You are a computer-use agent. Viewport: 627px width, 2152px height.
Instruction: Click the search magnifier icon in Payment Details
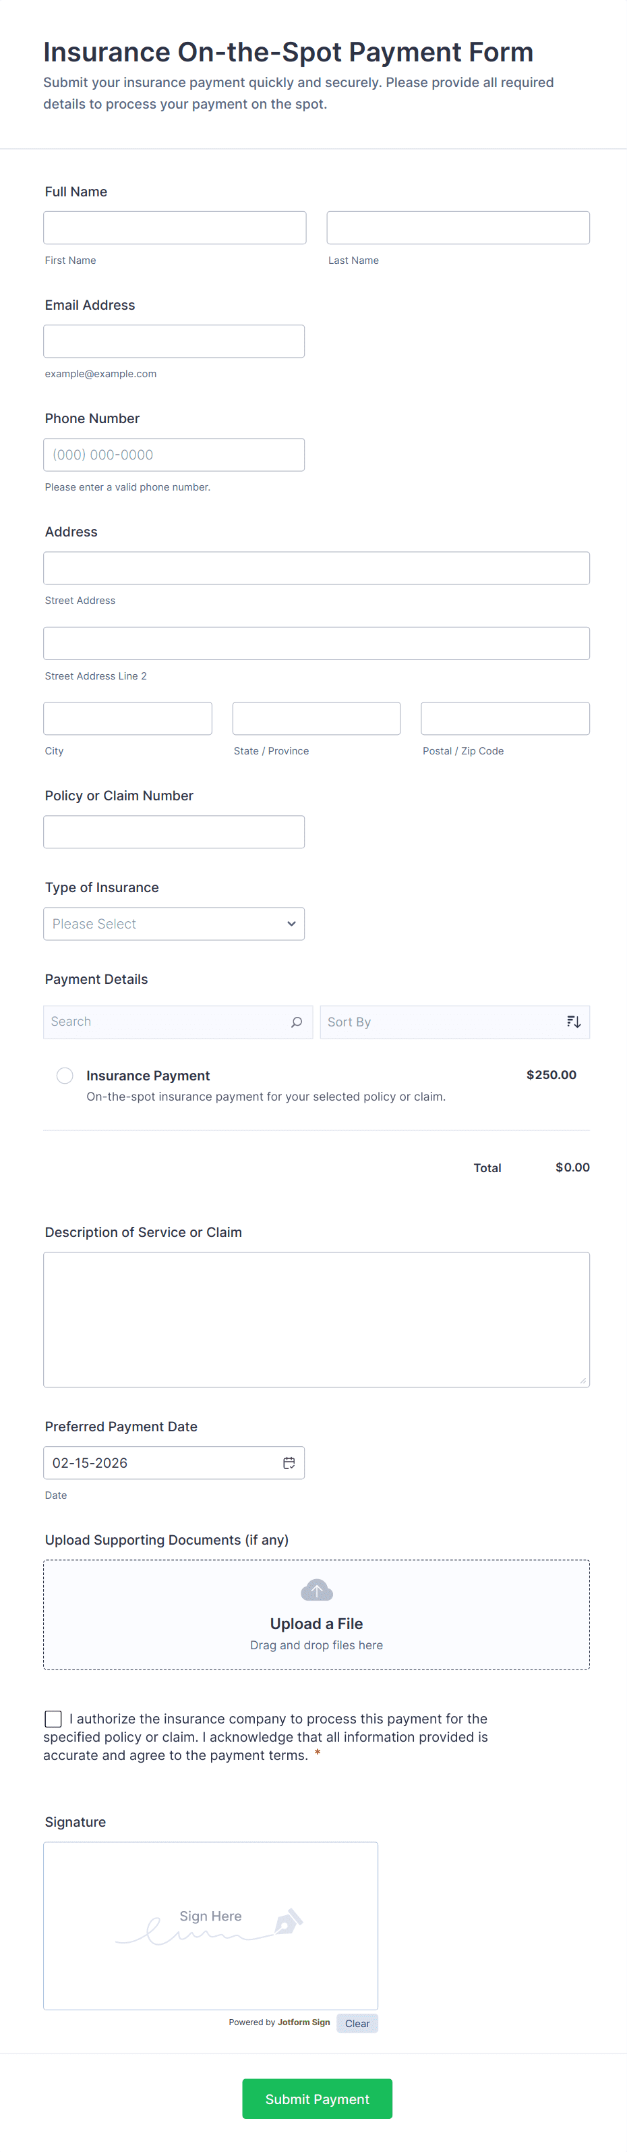tap(297, 1022)
